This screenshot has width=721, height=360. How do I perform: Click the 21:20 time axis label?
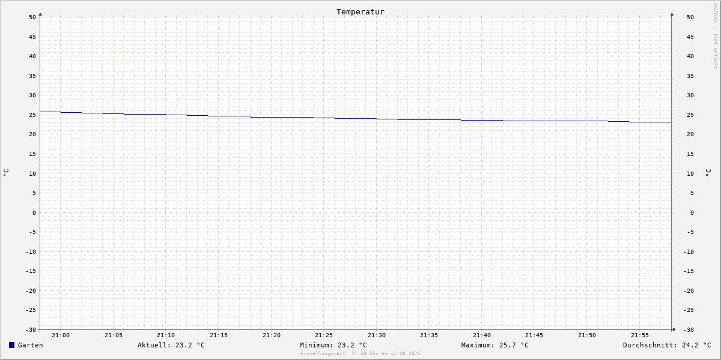click(272, 335)
